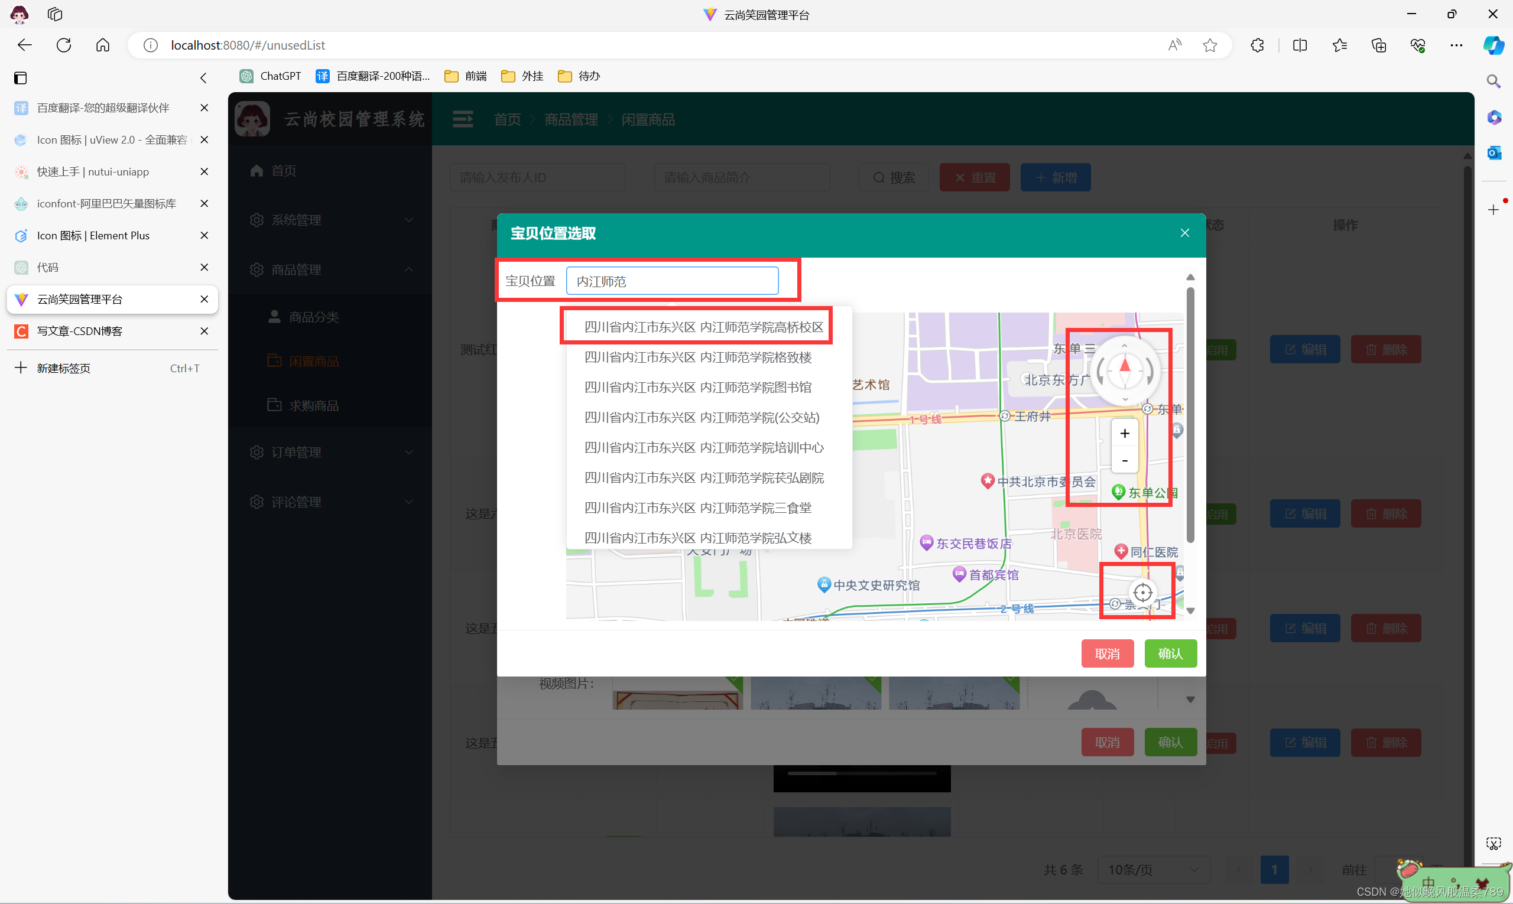1513x904 pixels.
Task: Click the red 取消 button in map dialog
Action: coord(1107,653)
